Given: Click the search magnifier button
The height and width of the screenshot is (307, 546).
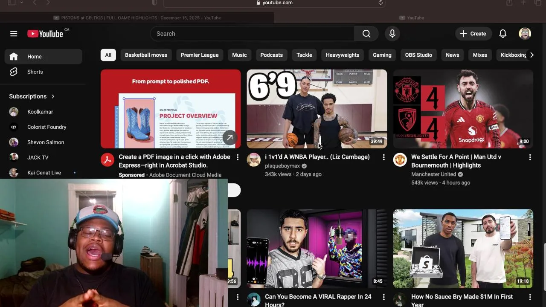Looking at the screenshot, I should click(366, 34).
